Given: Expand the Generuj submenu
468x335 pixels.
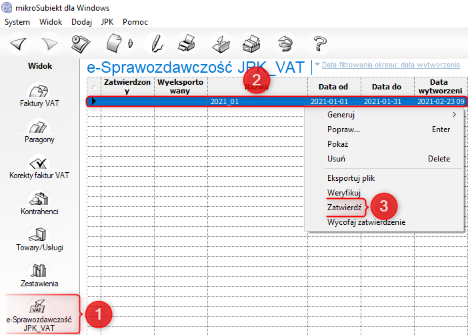Looking at the screenshot, I should [384, 115].
